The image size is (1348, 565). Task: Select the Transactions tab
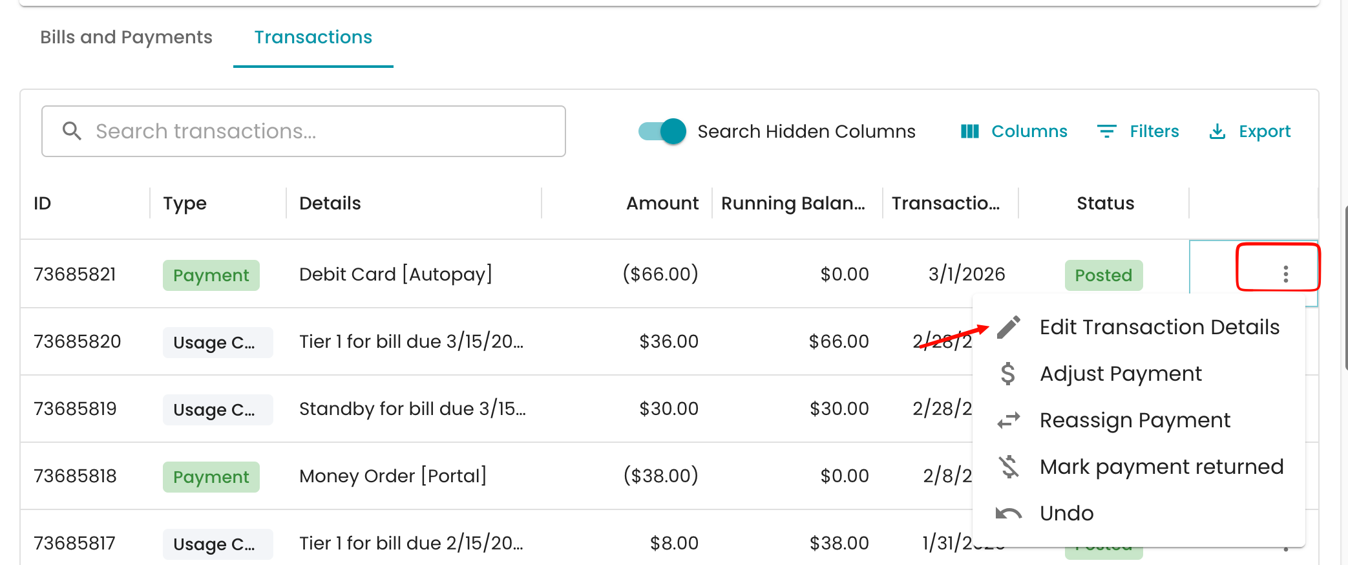pyautogui.click(x=313, y=37)
